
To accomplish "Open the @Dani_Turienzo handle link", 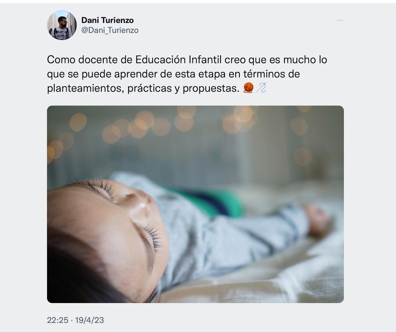I will point(110,30).
